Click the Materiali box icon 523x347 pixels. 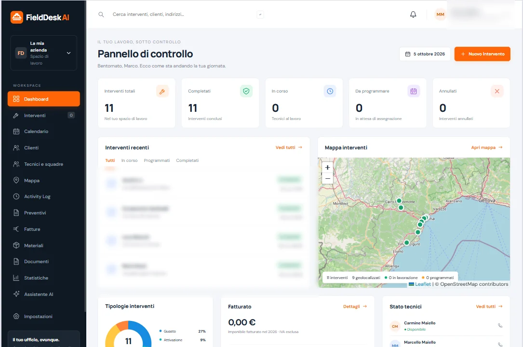[x=16, y=245]
